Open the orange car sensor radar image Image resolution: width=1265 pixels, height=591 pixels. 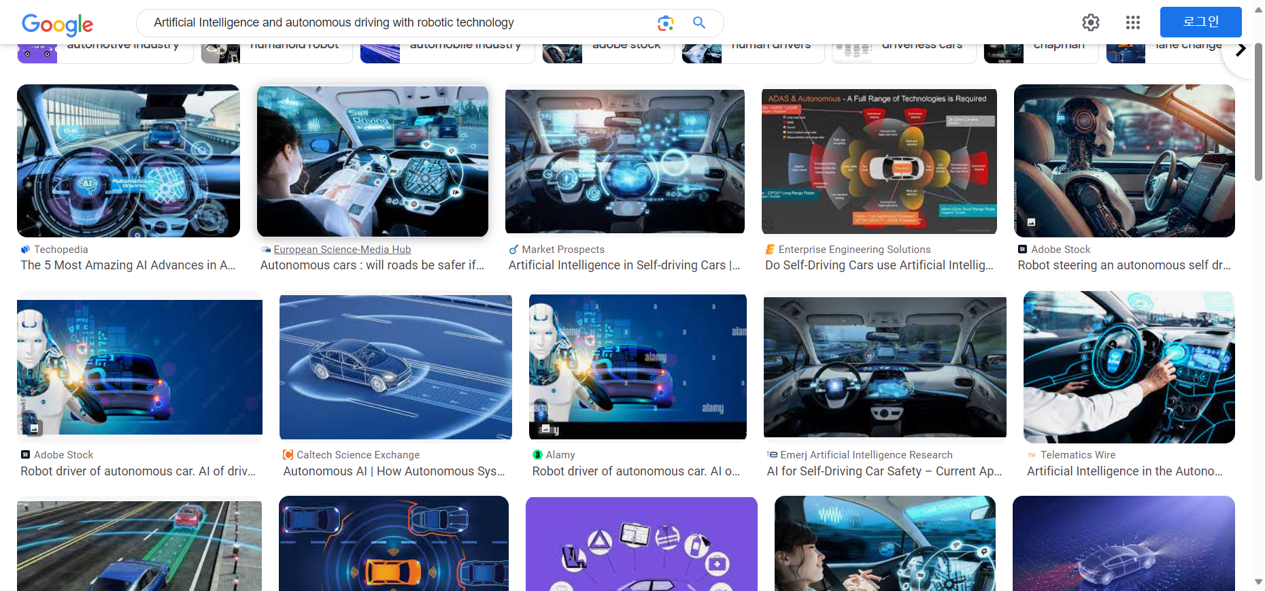394,543
